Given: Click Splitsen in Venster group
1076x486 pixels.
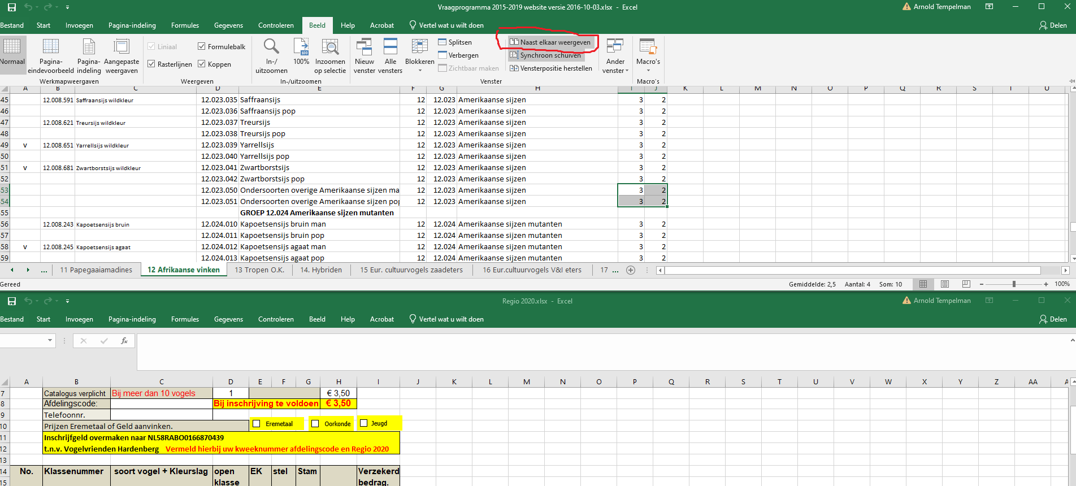Looking at the screenshot, I should click(x=455, y=42).
